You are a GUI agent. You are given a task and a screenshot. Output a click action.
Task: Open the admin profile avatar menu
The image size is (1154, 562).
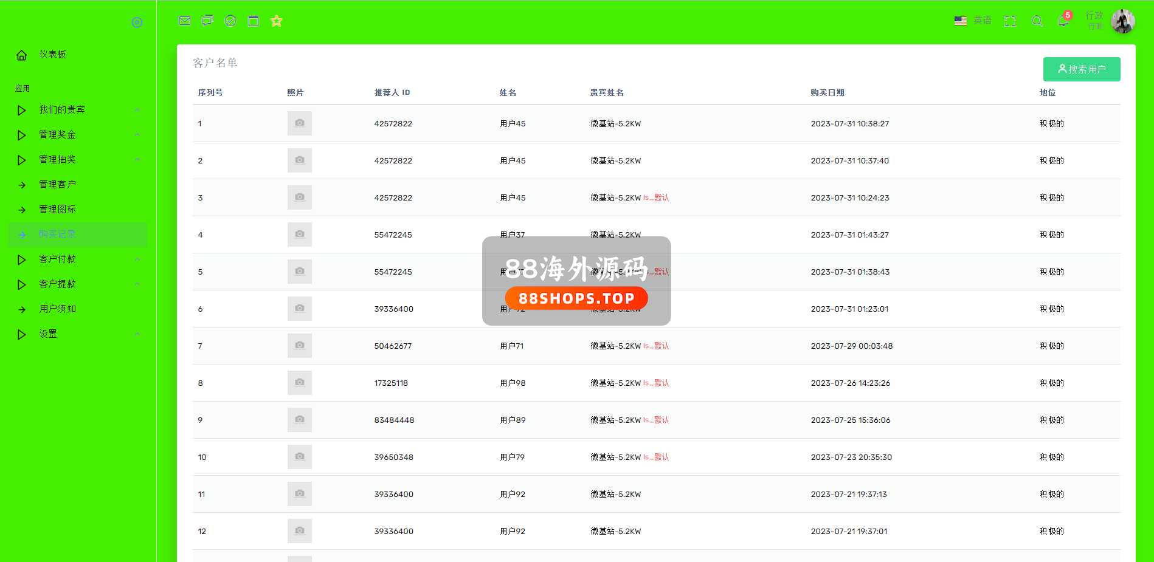(1122, 21)
